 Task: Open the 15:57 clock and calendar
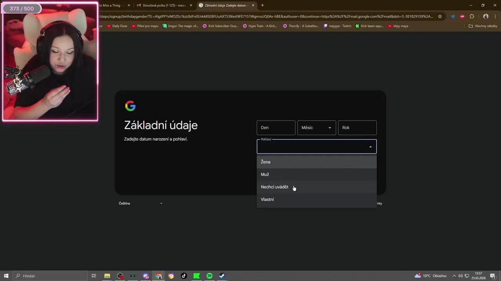tap(478, 276)
